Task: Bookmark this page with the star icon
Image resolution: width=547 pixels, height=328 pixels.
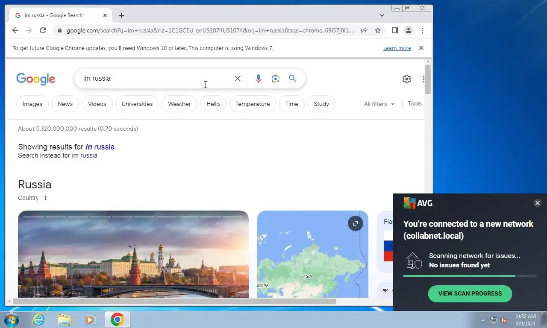Action: 378,30
